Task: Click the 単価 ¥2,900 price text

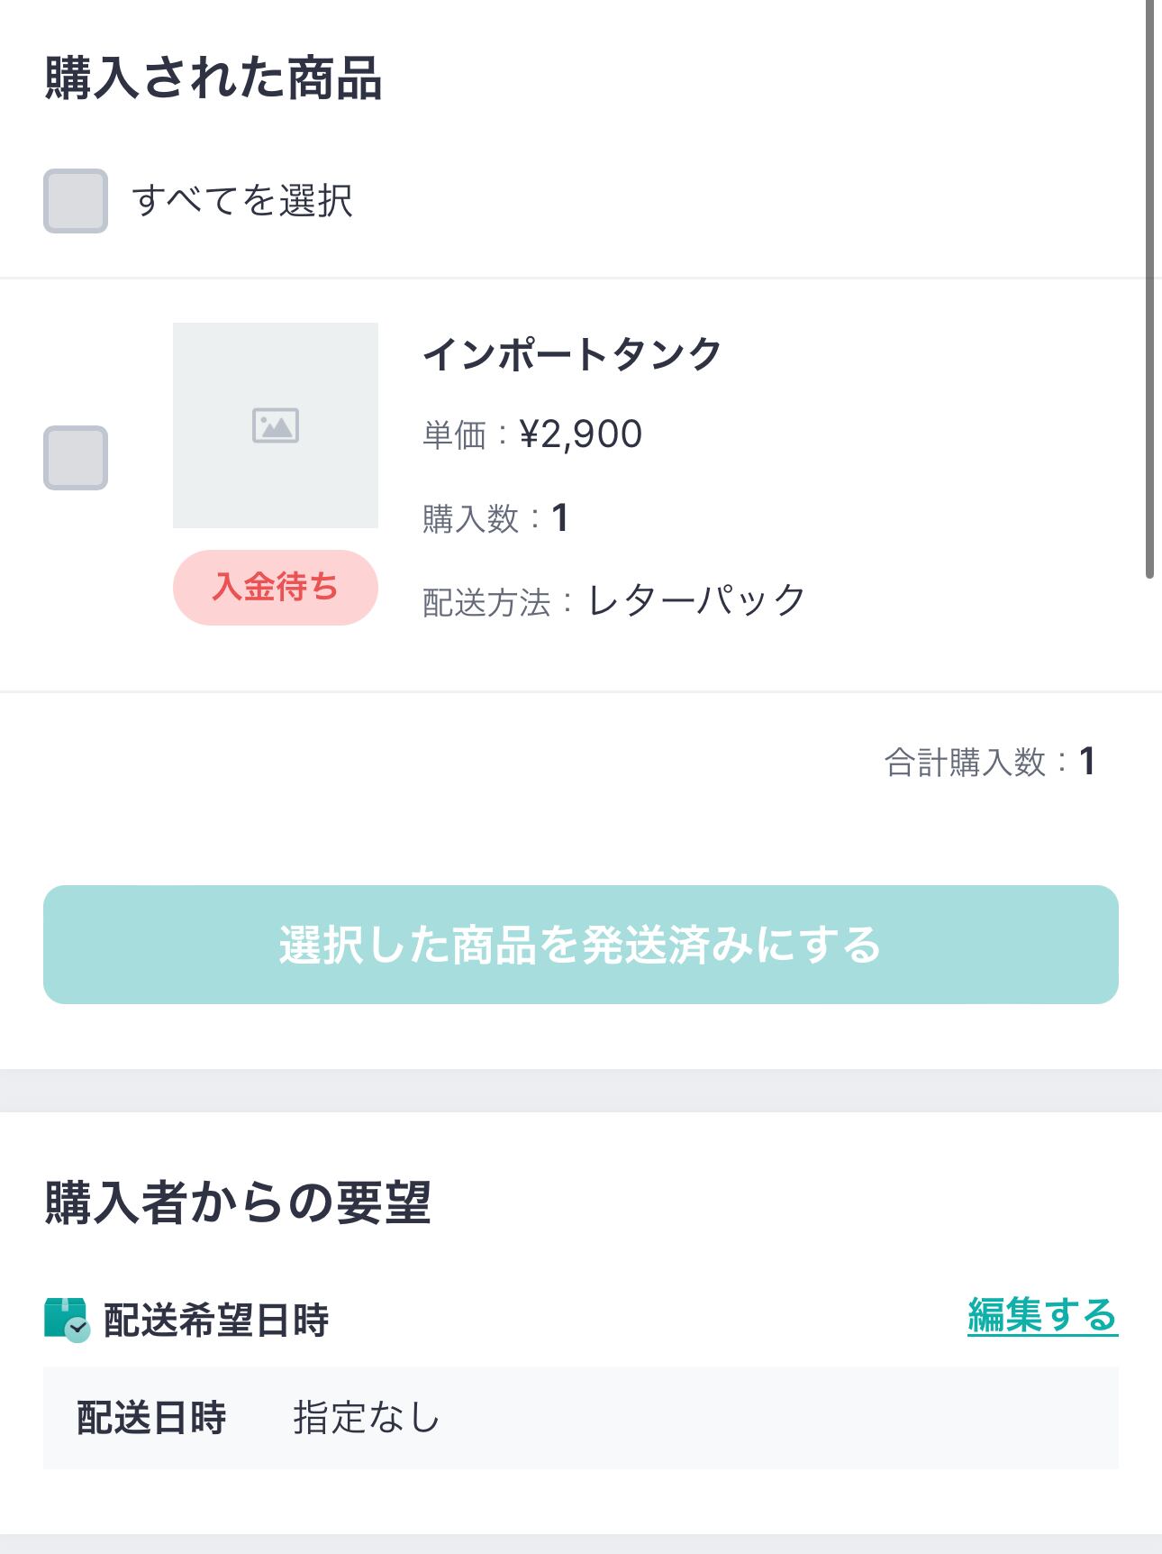Action: [532, 434]
